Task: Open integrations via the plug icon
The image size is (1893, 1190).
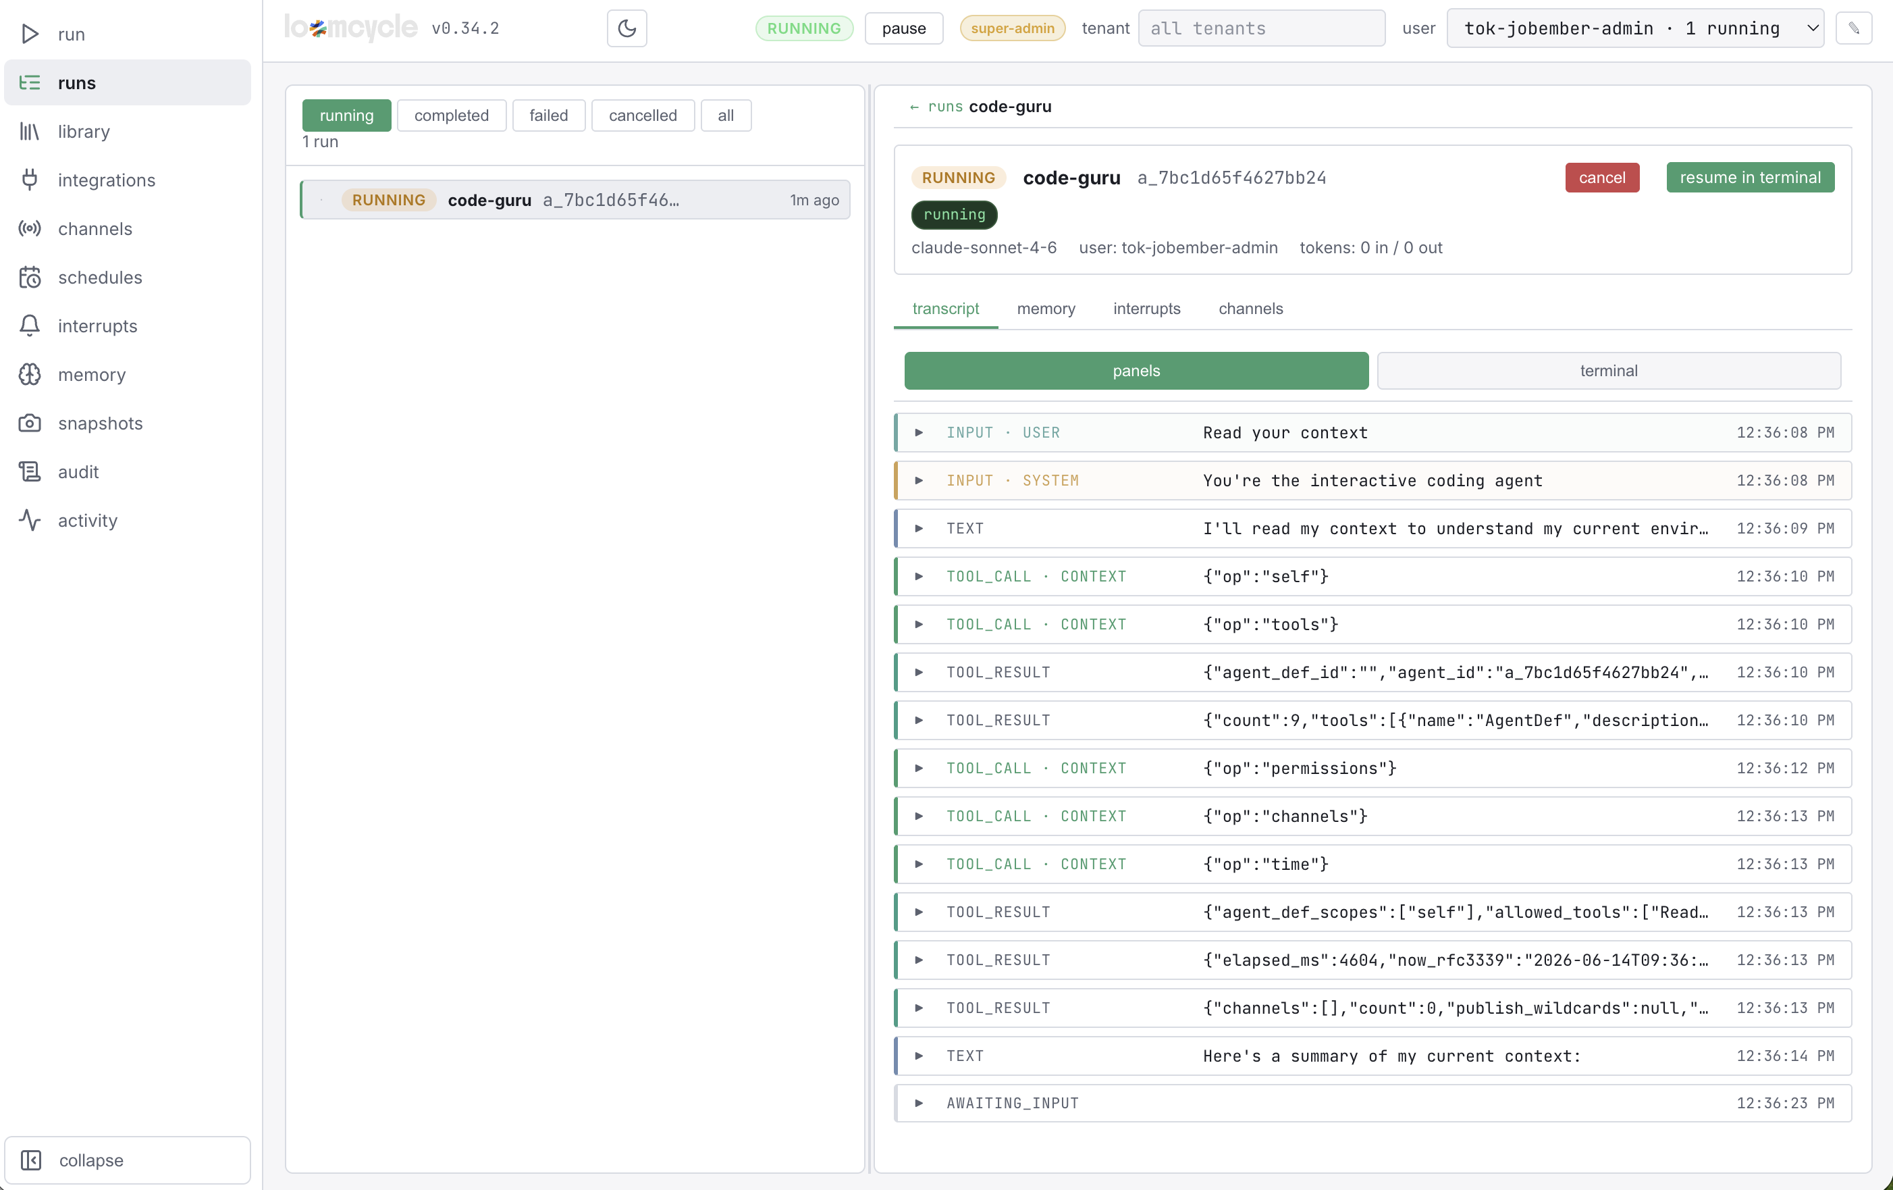Action: click(30, 180)
